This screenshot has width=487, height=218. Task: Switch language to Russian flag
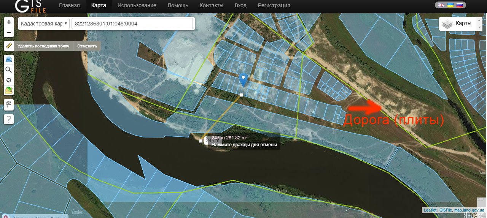click(460, 5)
